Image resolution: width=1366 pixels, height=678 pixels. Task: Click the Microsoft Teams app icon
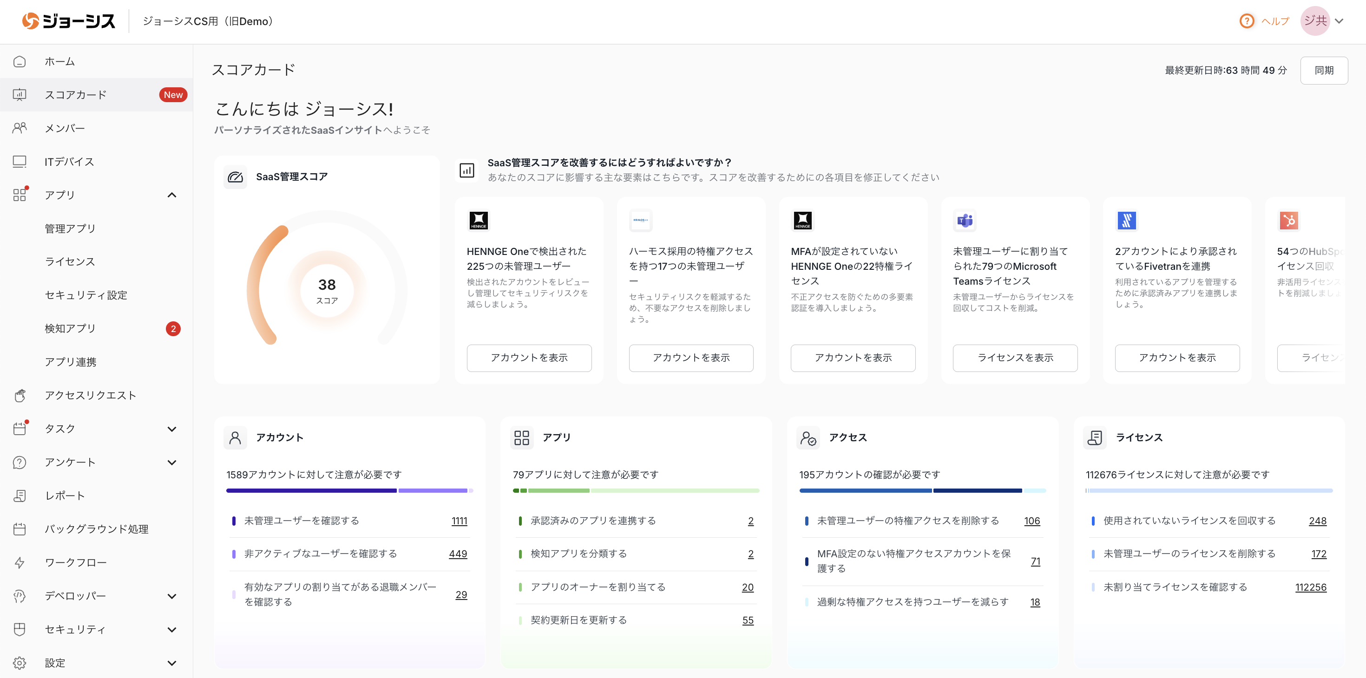pyautogui.click(x=965, y=220)
